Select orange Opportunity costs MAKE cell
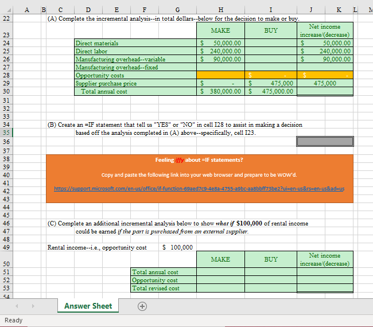 click(x=220, y=75)
